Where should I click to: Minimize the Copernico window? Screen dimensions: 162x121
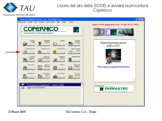[x=137, y=19]
